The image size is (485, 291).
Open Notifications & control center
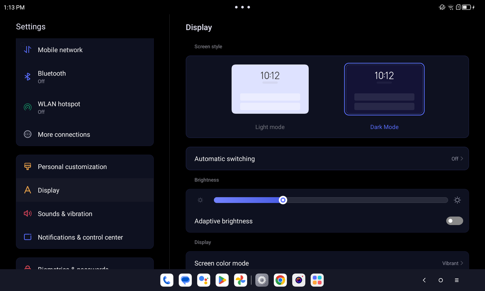(80, 237)
